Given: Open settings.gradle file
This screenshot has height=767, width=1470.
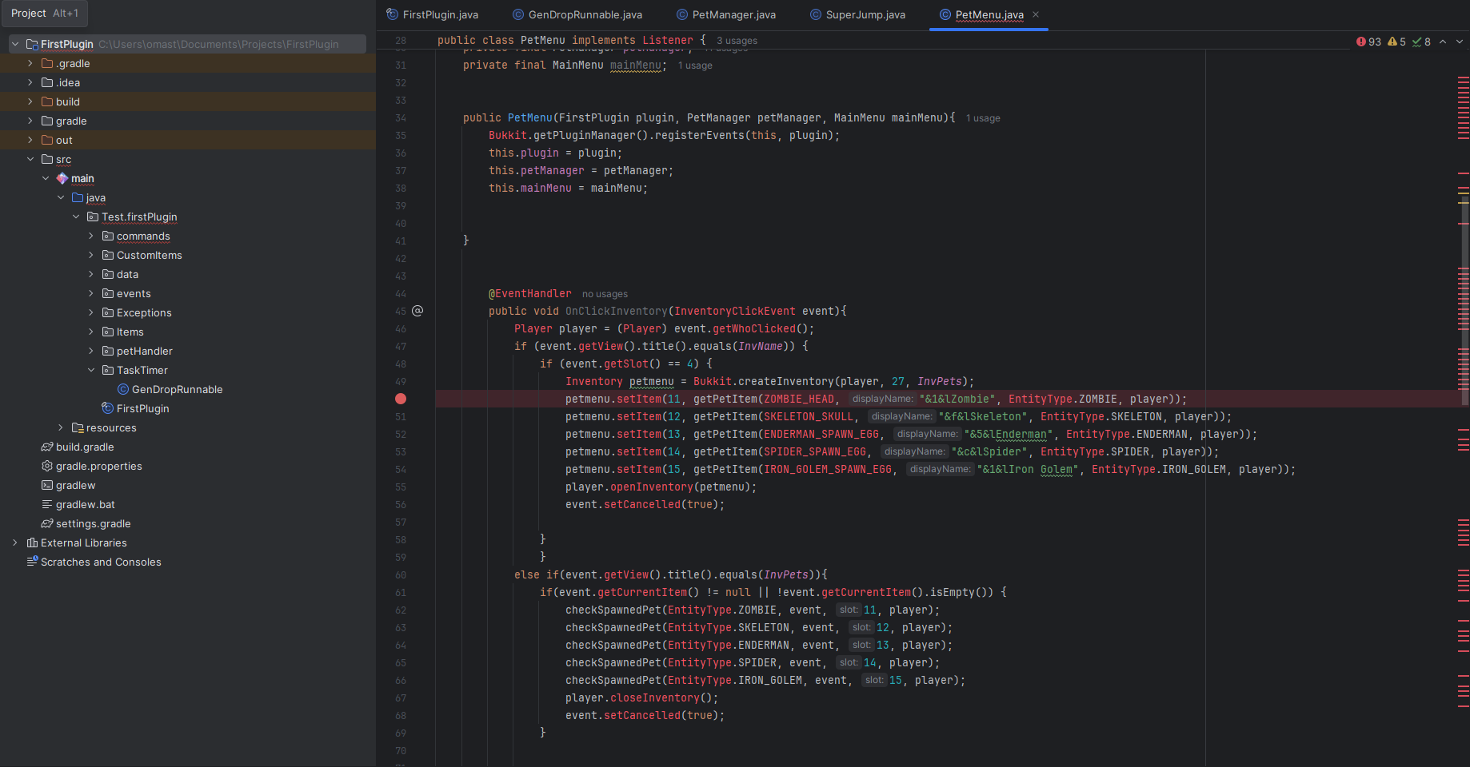Looking at the screenshot, I should coord(93,523).
